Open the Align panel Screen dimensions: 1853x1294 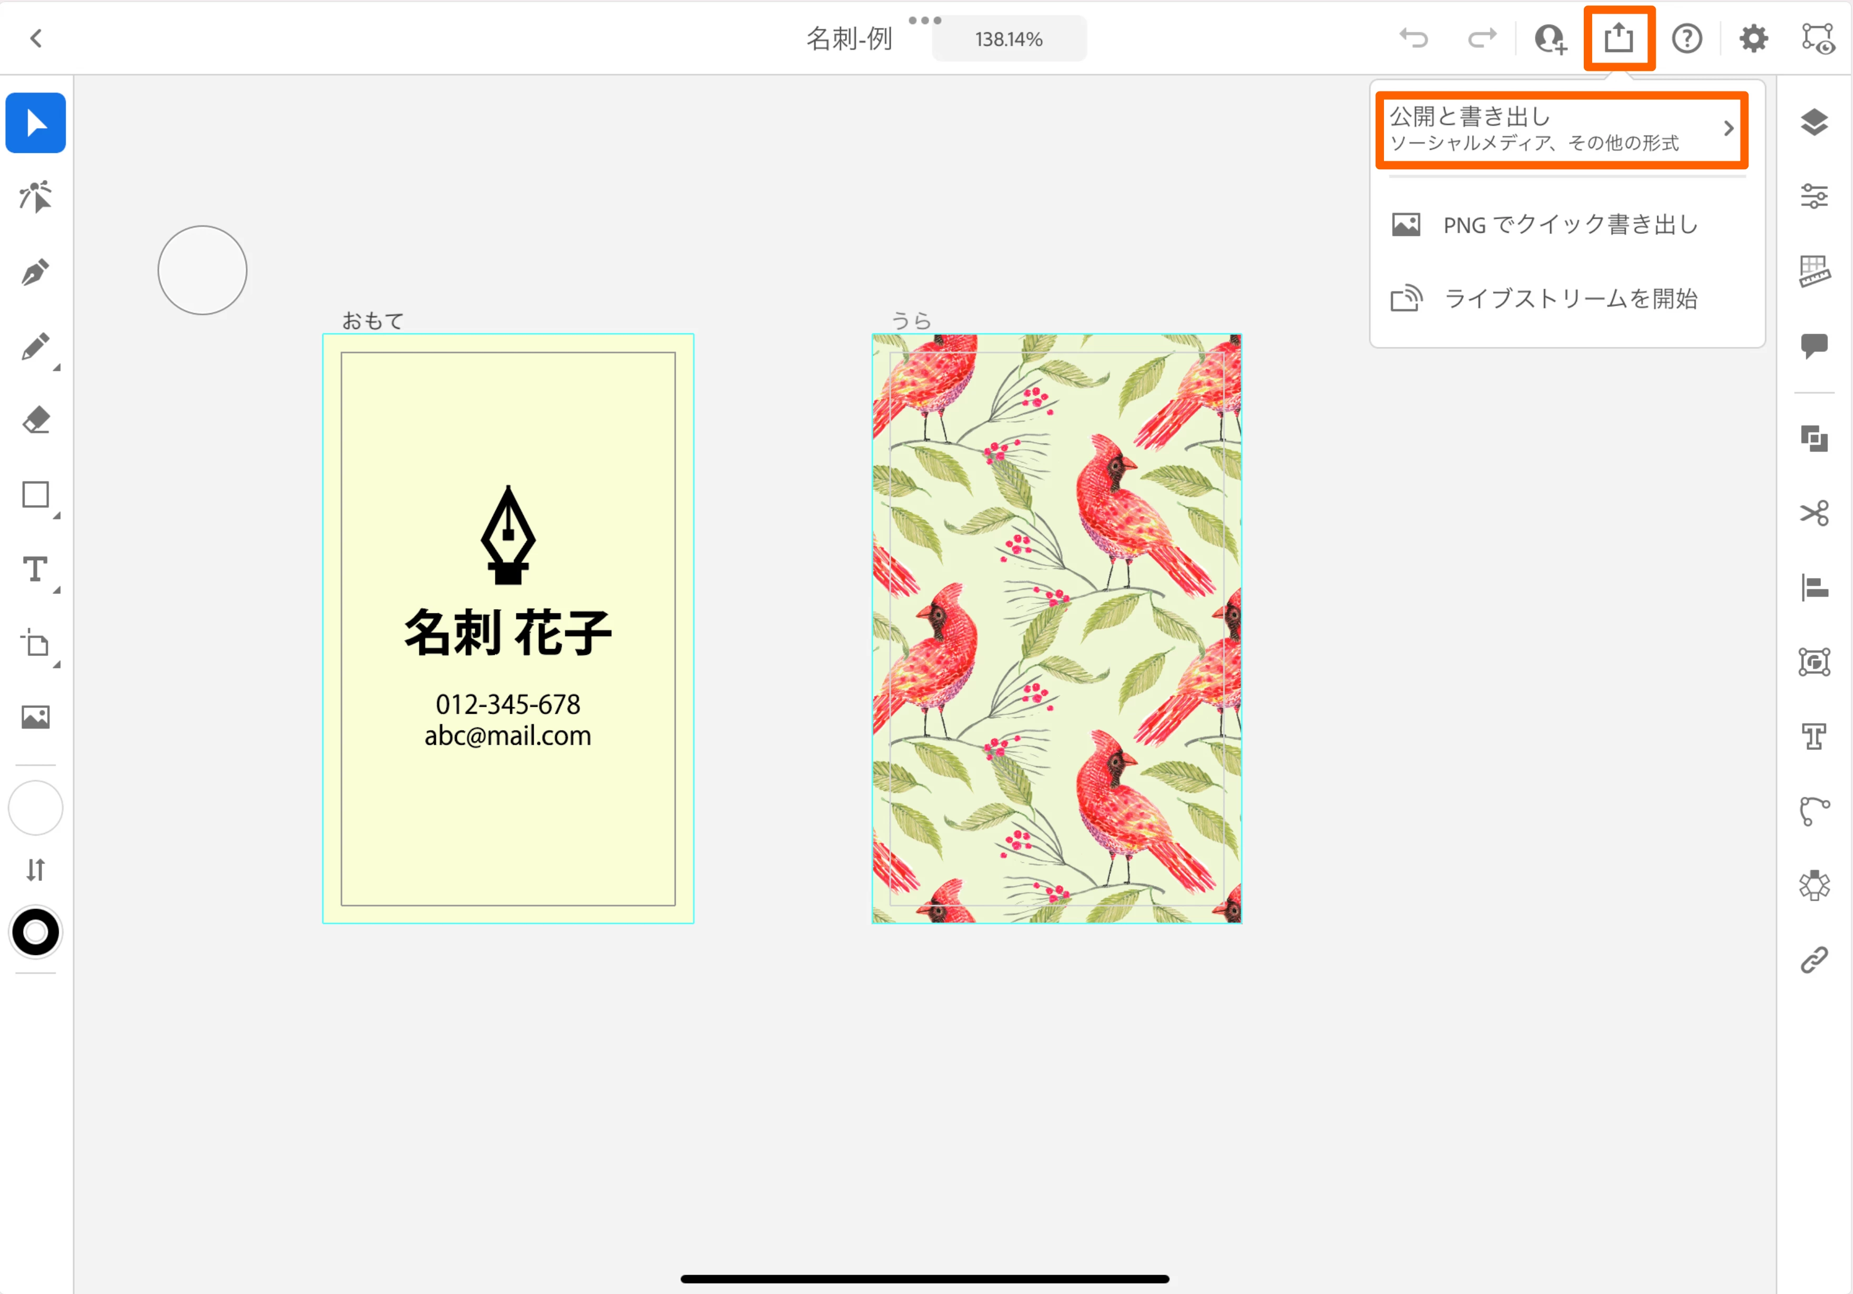(x=1814, y=587)
